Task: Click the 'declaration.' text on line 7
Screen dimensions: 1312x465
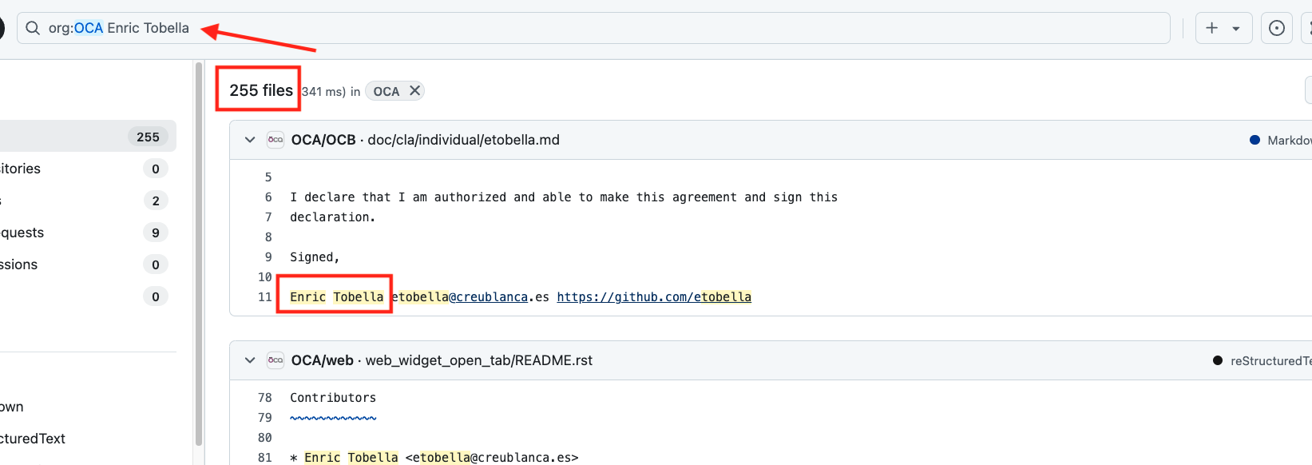Action: (332, 217)
